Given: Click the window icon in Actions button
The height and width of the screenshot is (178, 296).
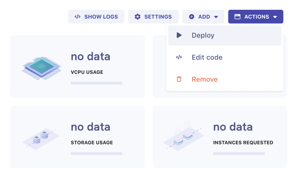Looking at the screenshot, I should [237, 17].
